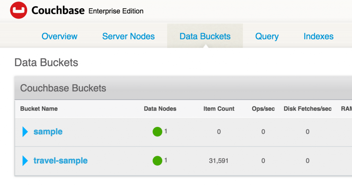Expand the travel-sample bucket disclosure triangle
This screenshot has width=352, height=186.
(25, 161)
